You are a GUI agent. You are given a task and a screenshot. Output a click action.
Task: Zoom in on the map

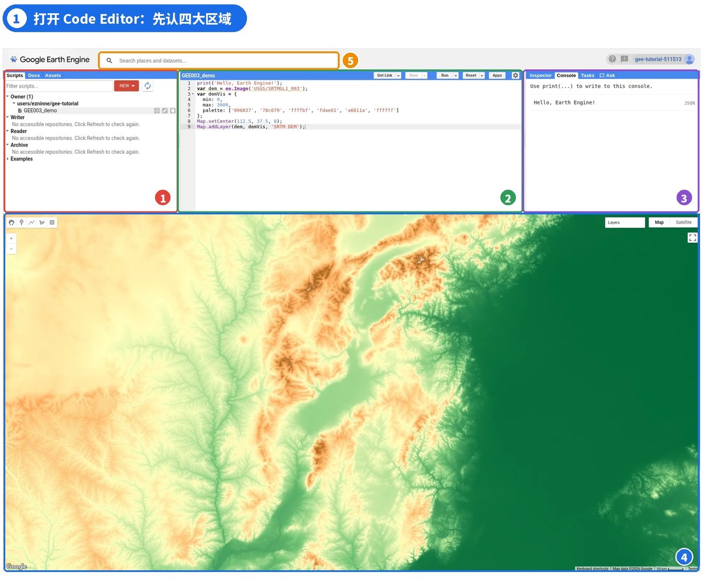point(12,238)
